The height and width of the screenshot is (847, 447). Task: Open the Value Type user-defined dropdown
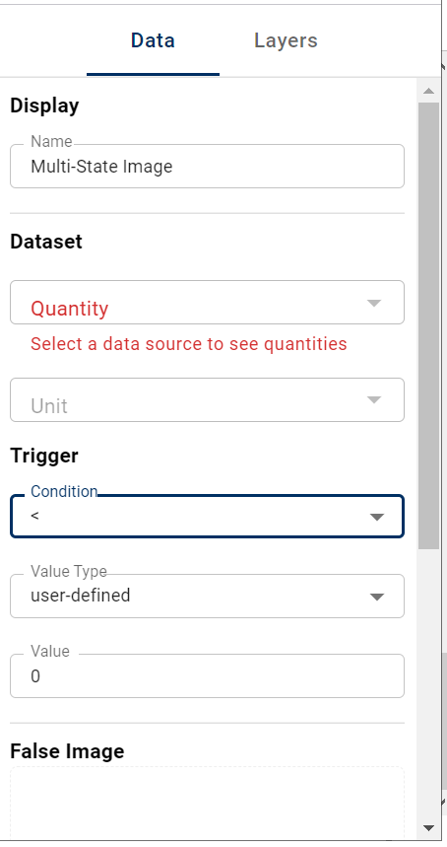click(x=207, y=596)
